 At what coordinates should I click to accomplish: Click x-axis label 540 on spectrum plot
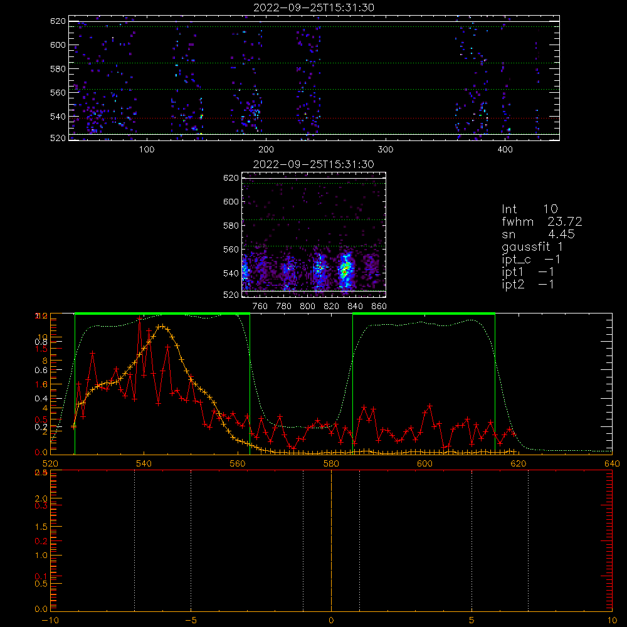[x=144, y=463]
